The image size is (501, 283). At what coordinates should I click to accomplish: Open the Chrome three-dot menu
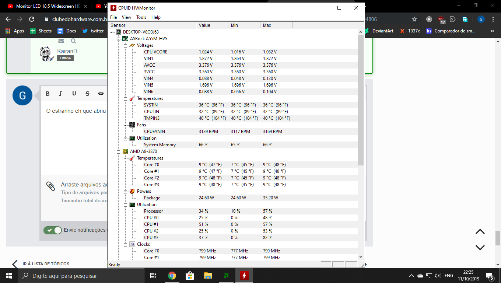click(493, 19)
